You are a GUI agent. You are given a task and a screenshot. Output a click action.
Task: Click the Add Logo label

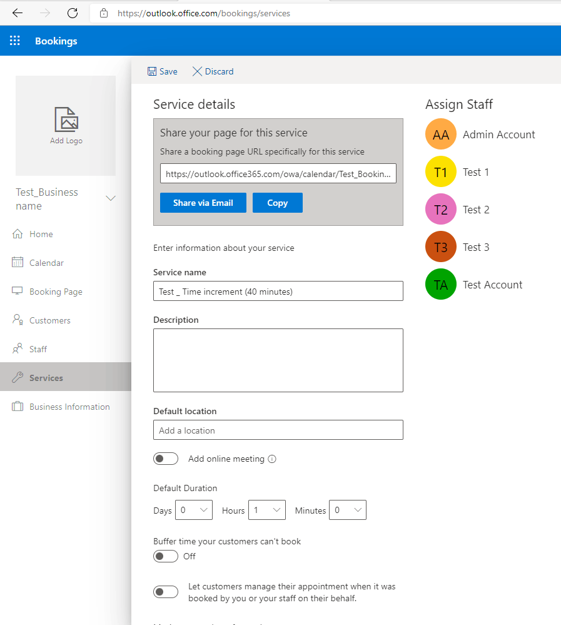(66, 141)
